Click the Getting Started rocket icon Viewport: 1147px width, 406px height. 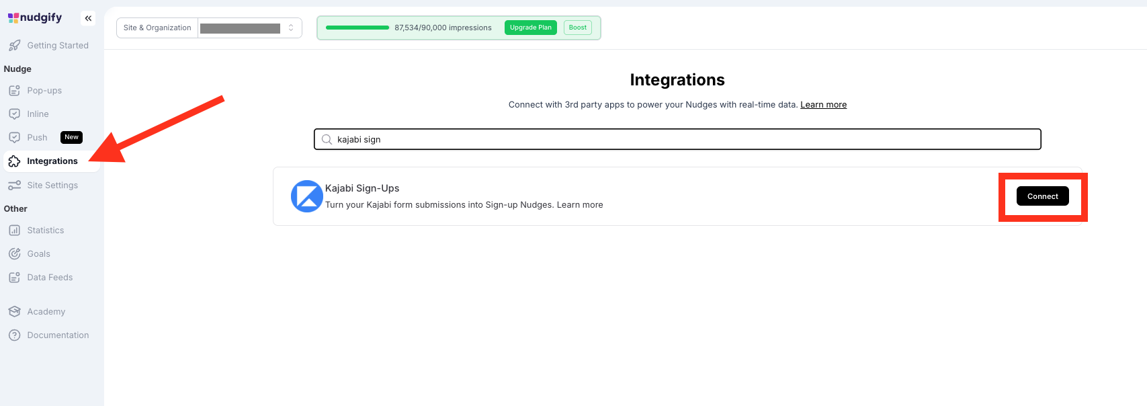[14, 46]
